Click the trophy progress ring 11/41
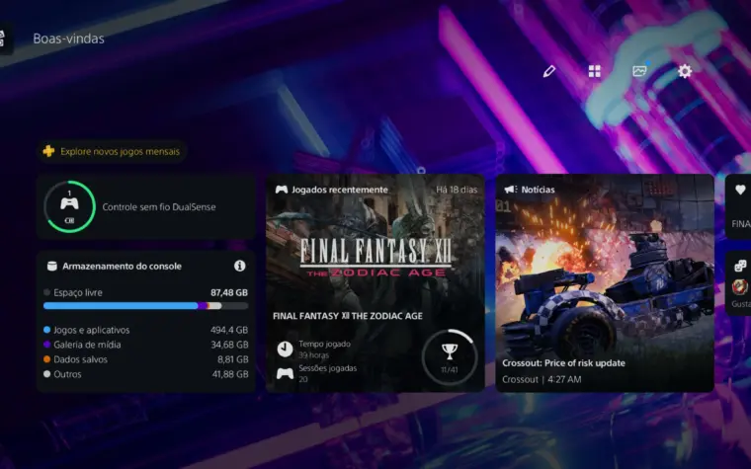Image resolution: width=751 pixels, height=469 pixels. [450, 356]
